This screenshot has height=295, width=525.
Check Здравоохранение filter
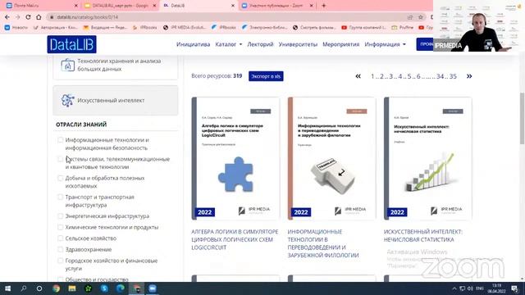tap(60, 249)
